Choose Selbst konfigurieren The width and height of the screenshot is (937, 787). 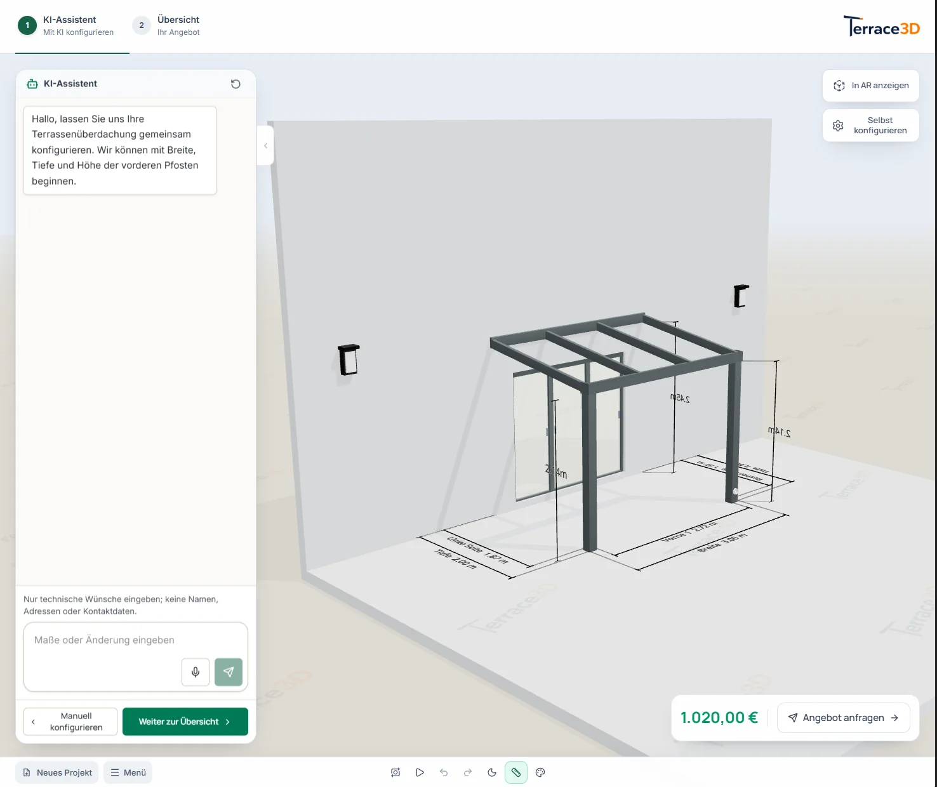tap(871, 125)
